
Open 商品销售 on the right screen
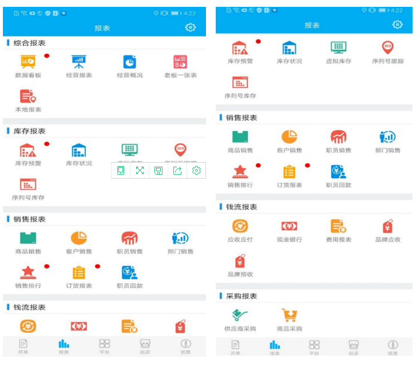click(x=240, y=141)
